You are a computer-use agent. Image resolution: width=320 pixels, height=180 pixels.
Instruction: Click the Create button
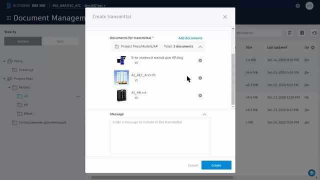(x=216, y=165)
